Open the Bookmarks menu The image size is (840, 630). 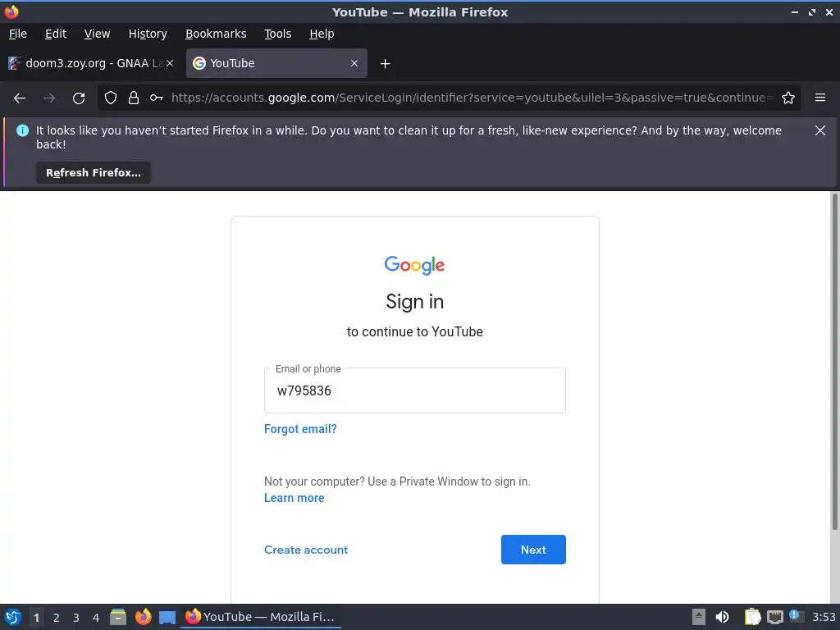[216, 34]
